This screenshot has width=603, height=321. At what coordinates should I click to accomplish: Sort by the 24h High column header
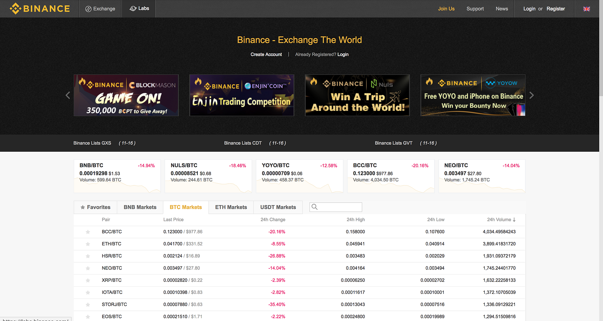356,220
